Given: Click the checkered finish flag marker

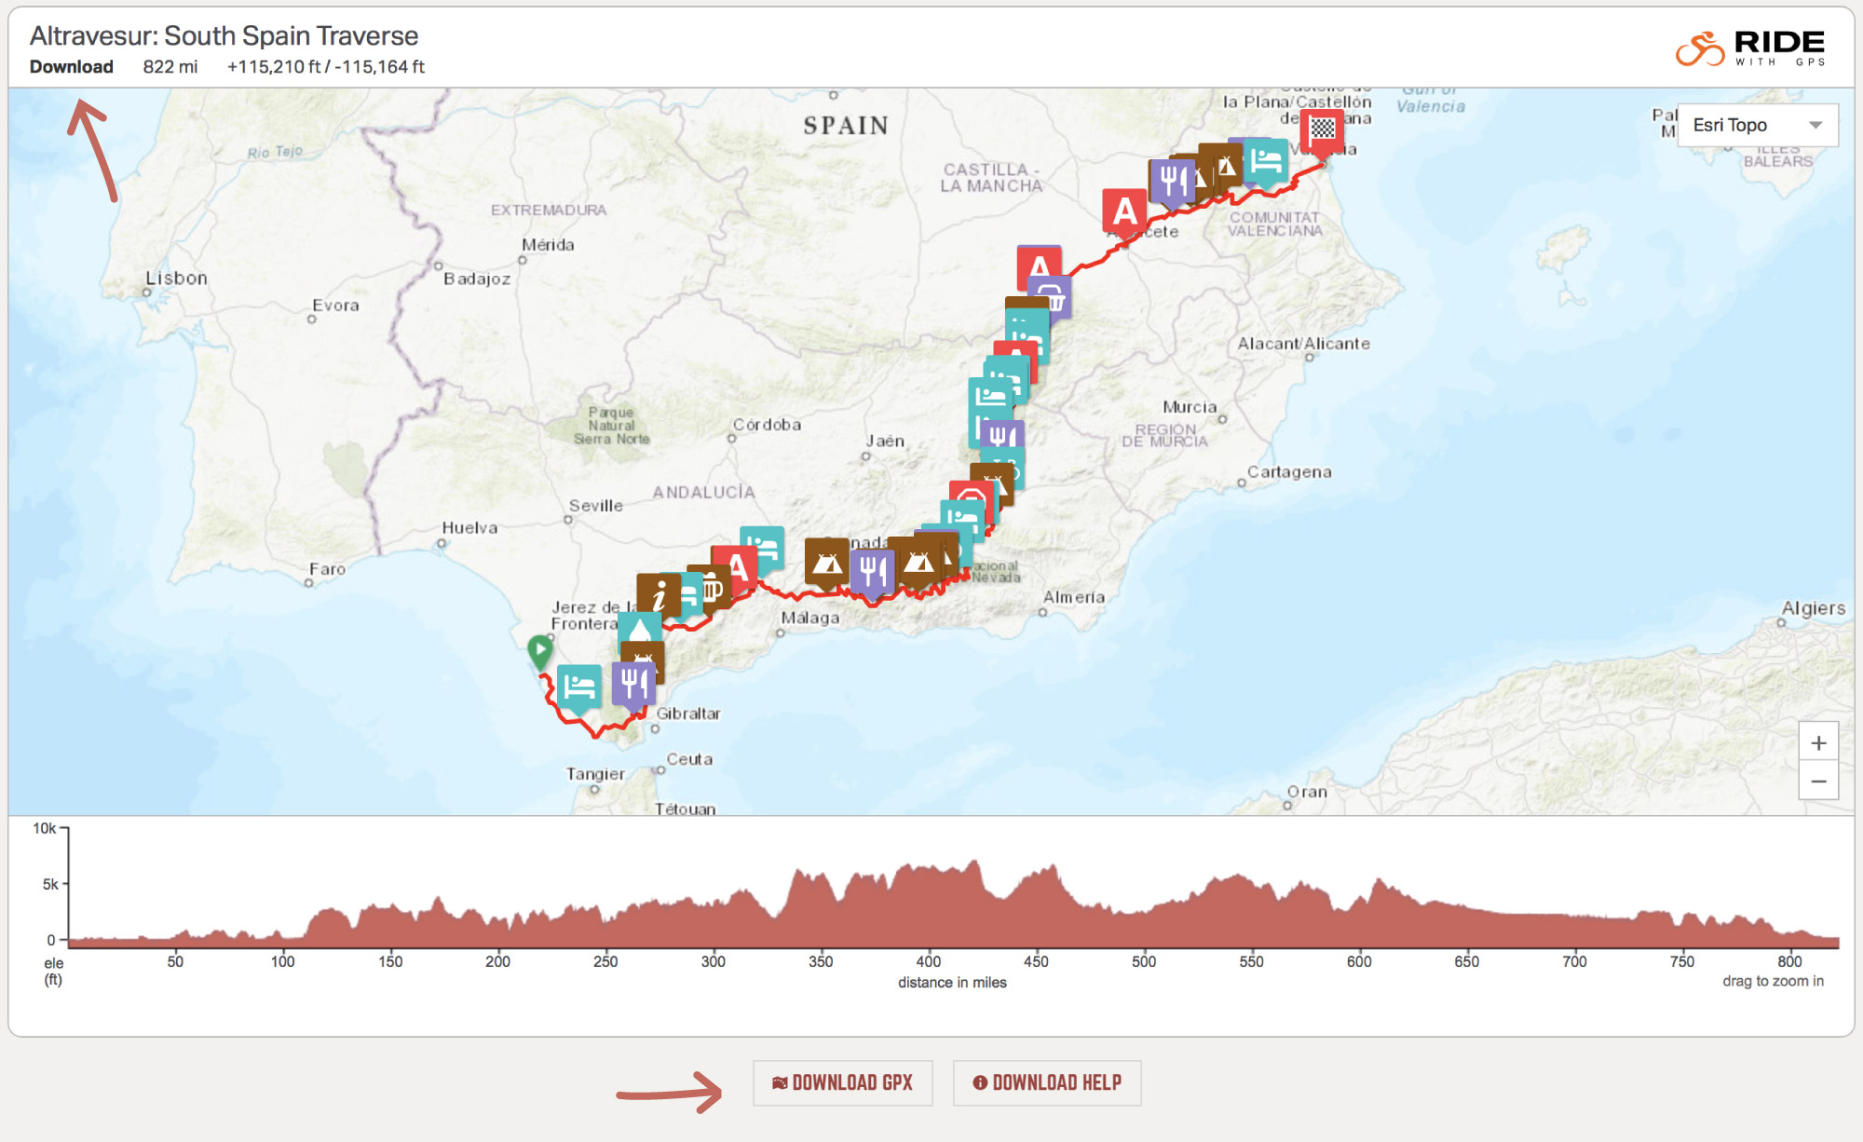Looking at the screenshot, I should pos(1322,129).
